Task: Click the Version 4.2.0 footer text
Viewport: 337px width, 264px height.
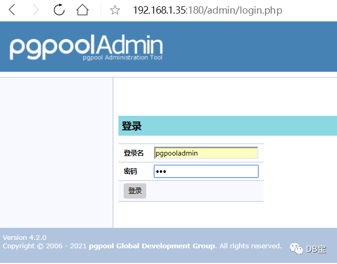Action: pyautogui.click(x=25, y=237)
